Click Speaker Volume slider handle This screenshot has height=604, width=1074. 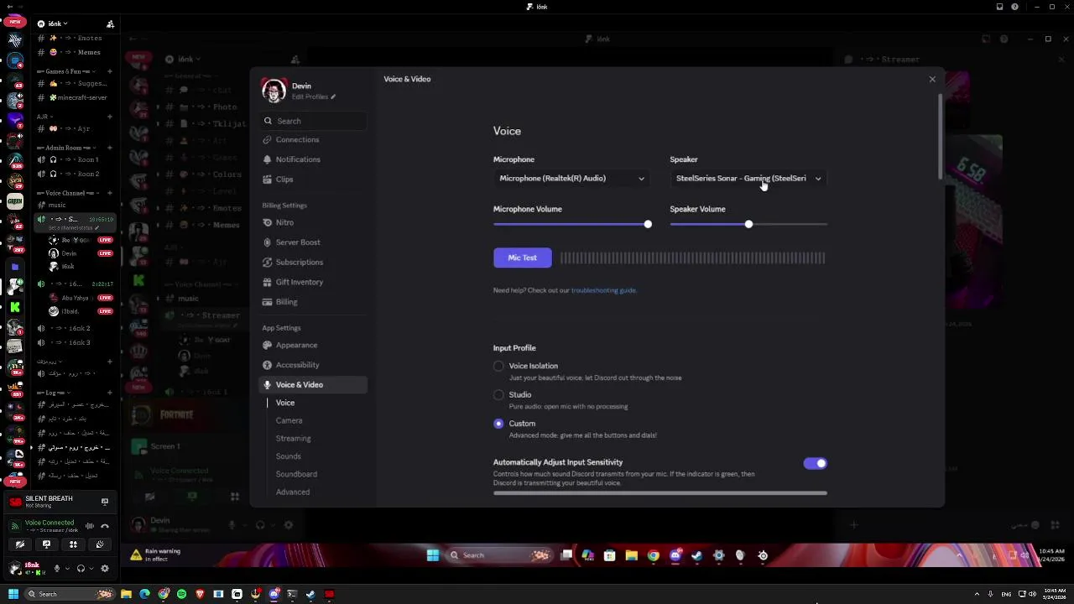748,224
